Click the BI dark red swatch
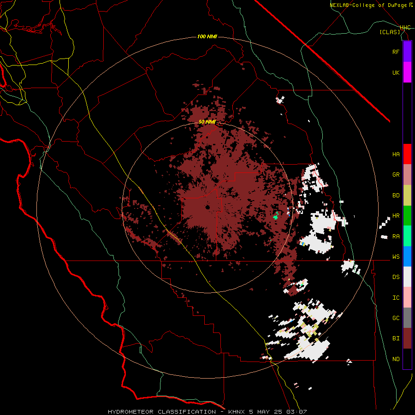The height and width of the screenshot is (415, 415). tap(407, 338)
